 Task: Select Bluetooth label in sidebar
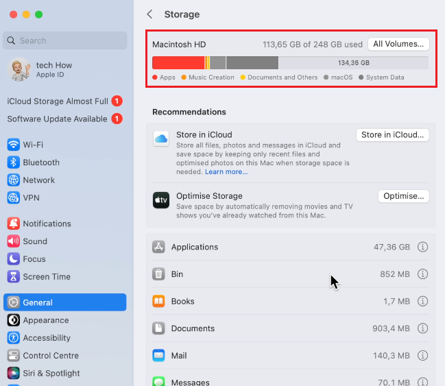pyautogui.click(x=41, y=162)
